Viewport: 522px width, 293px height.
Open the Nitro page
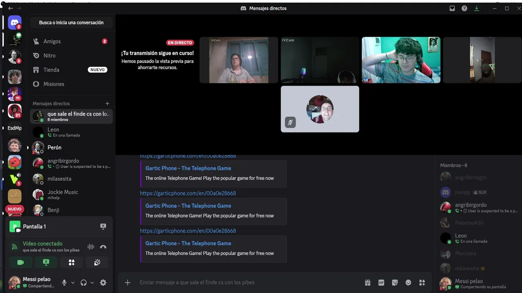click(x=71, y=56)
